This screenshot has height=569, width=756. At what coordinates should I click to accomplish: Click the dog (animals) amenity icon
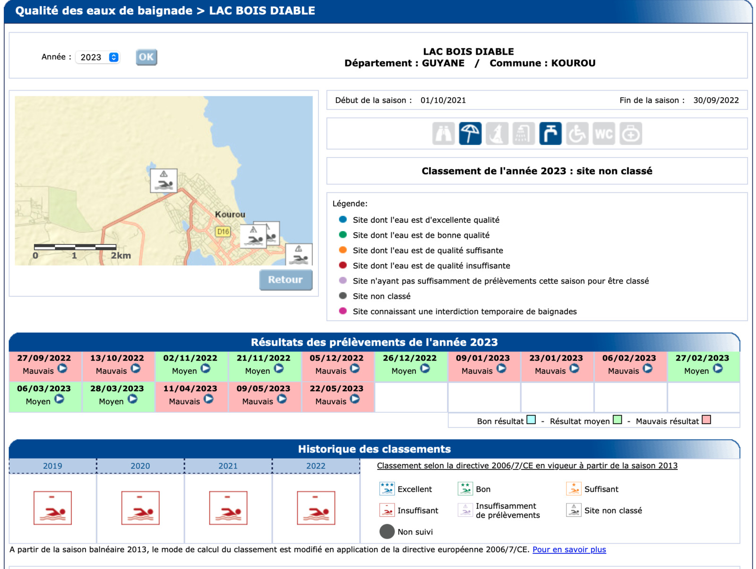[x=497, y=134]
